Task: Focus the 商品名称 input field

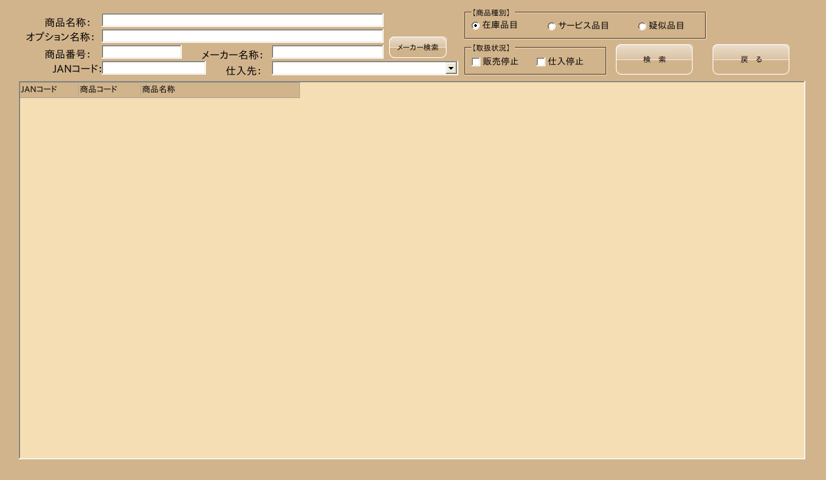Action: point(243,21)
